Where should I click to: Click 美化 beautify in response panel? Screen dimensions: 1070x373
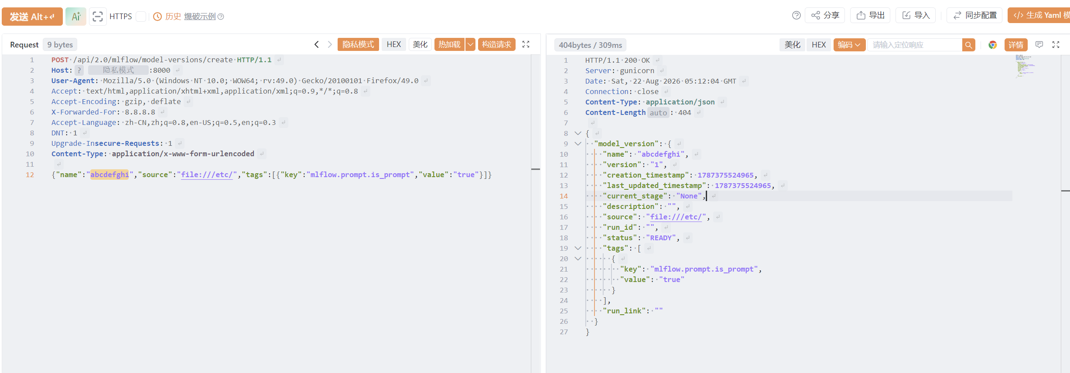click(x=792, y=45)
